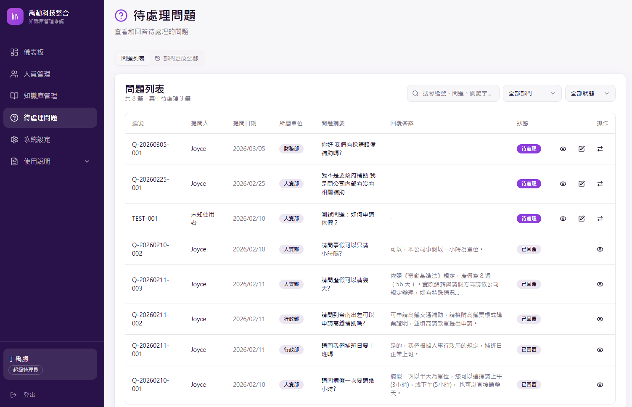
Task: Edit the answer for Q-20260305-001
Action: [582, 149]
